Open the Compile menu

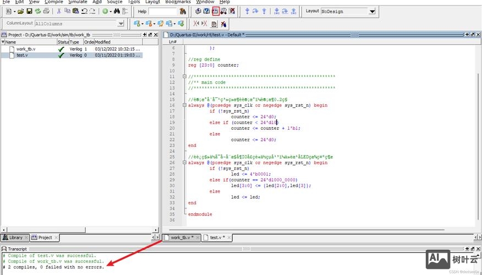(53, 2)
